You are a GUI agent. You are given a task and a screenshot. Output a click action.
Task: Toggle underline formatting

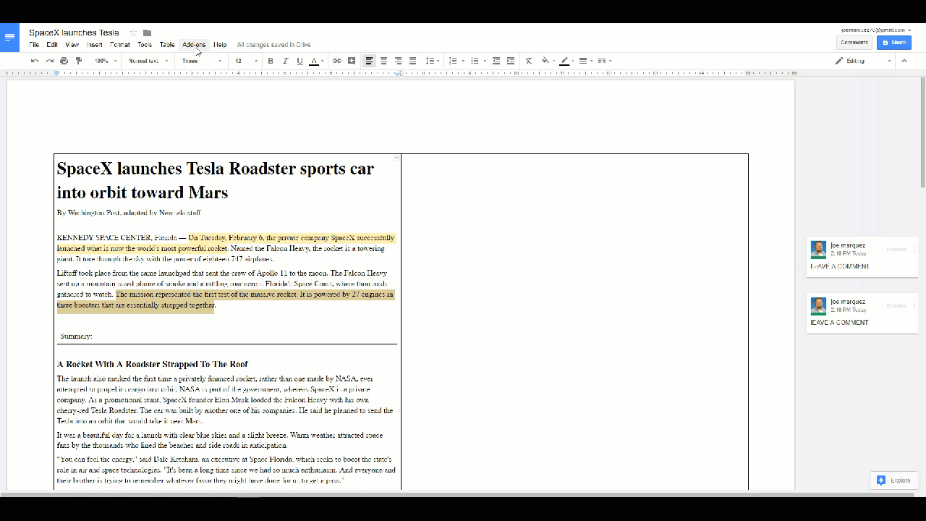[300, 61]
